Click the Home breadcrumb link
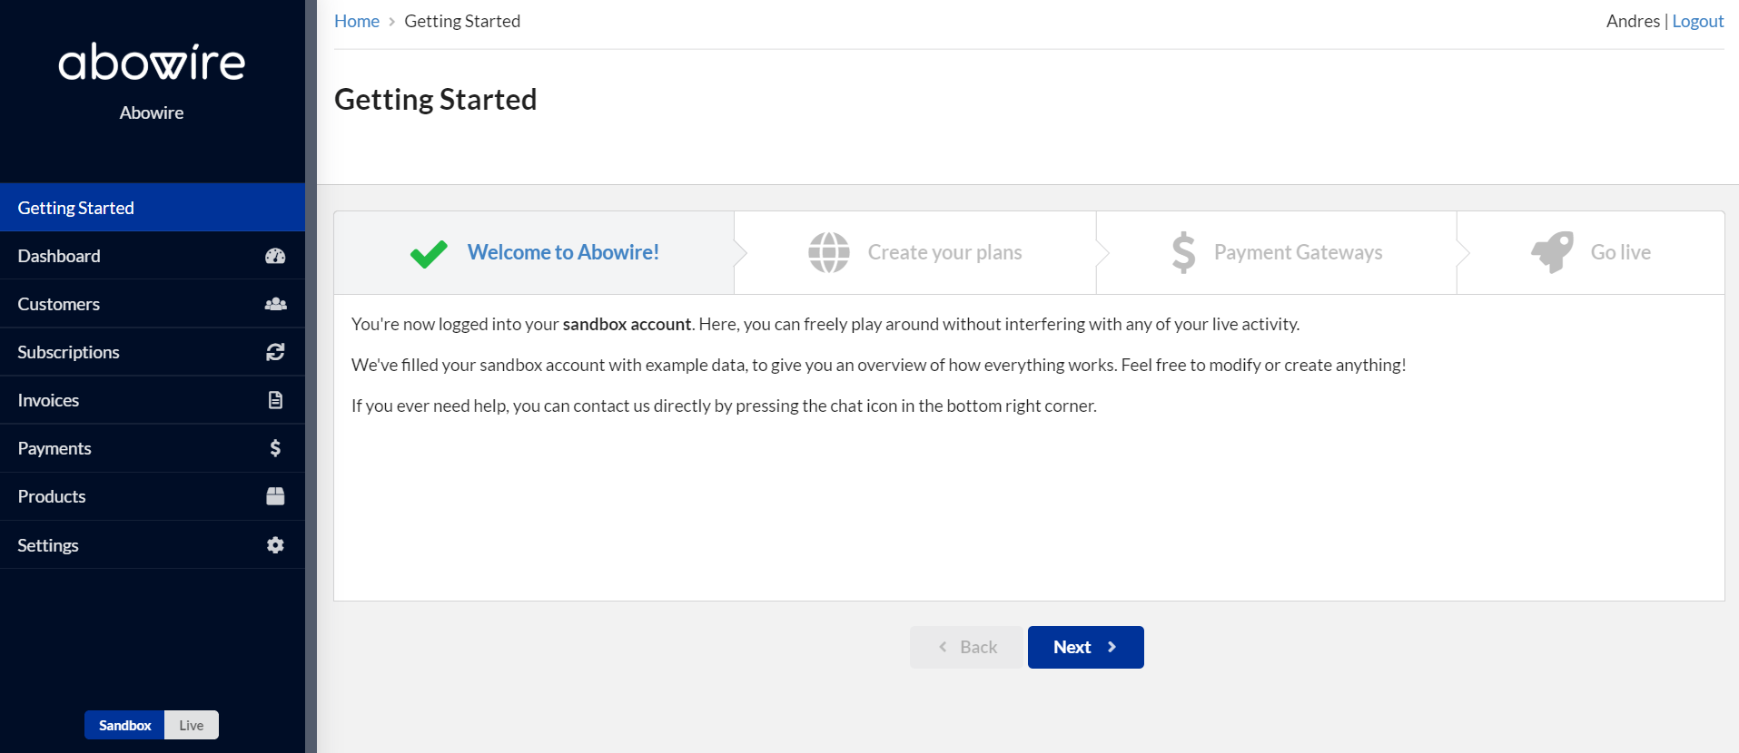 [357, 21]
